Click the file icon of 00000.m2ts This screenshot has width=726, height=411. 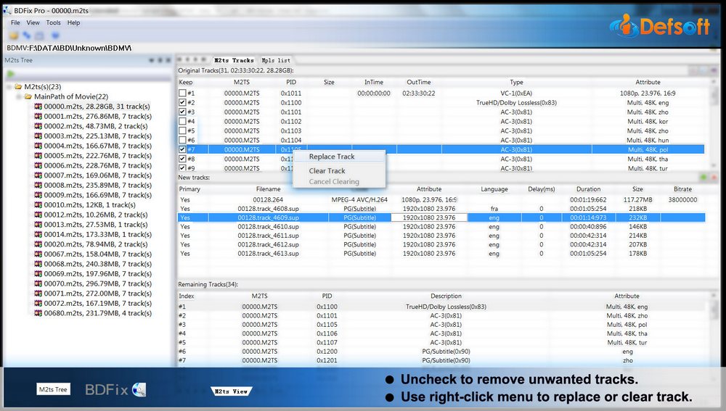(x=38, y=107)
